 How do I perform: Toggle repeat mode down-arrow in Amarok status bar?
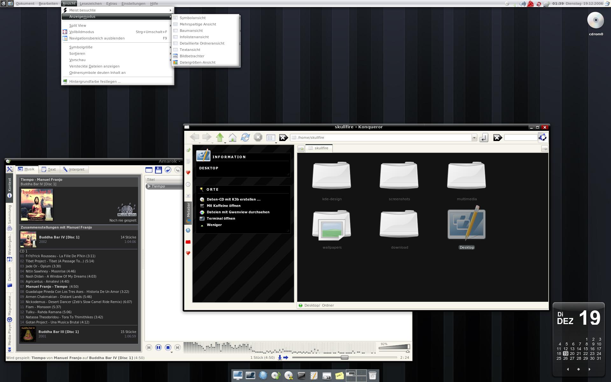[280, 357]
